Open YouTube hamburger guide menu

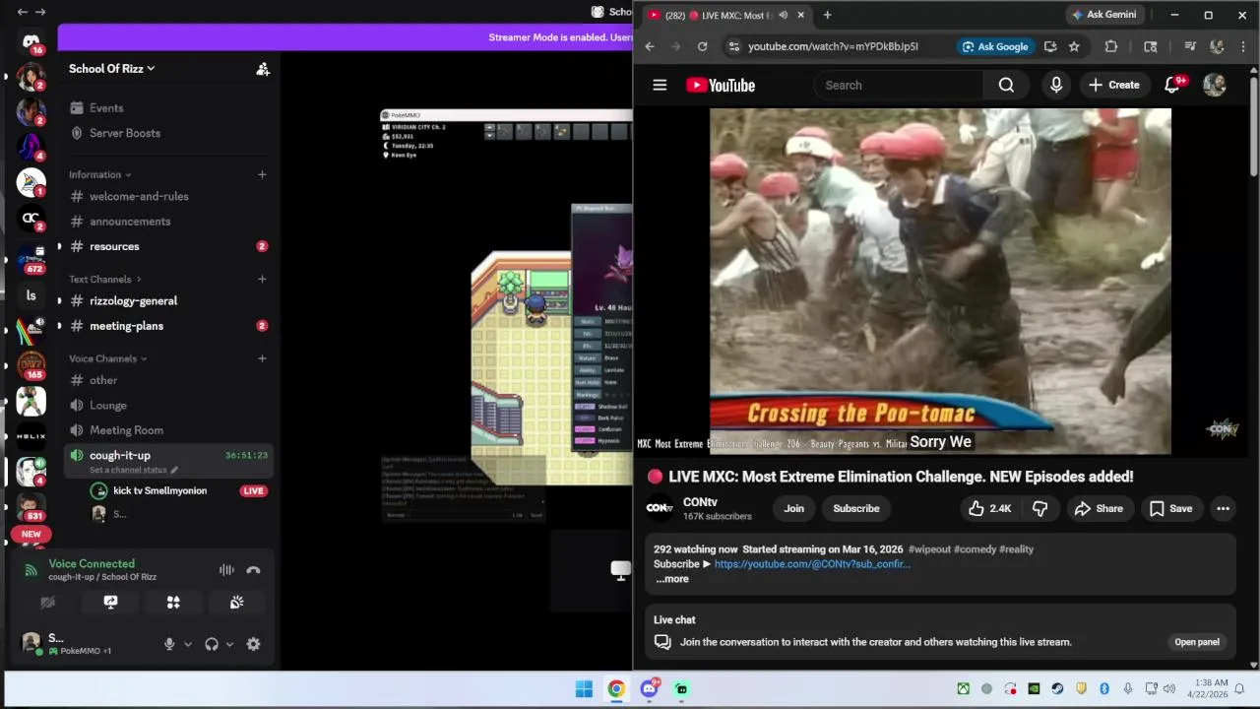pos(660,85)
